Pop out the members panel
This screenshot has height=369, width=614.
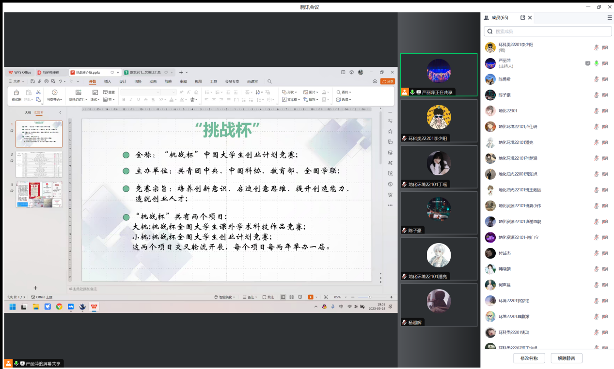(x=522, y=17)
